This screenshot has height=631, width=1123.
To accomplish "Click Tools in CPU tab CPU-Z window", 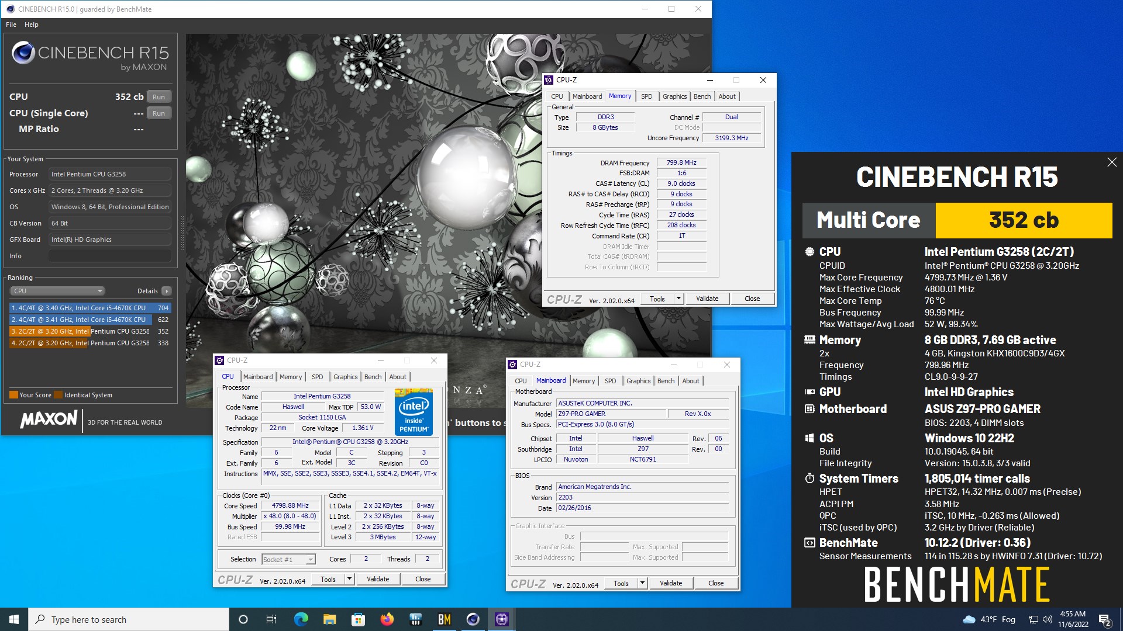I will 328,579.
